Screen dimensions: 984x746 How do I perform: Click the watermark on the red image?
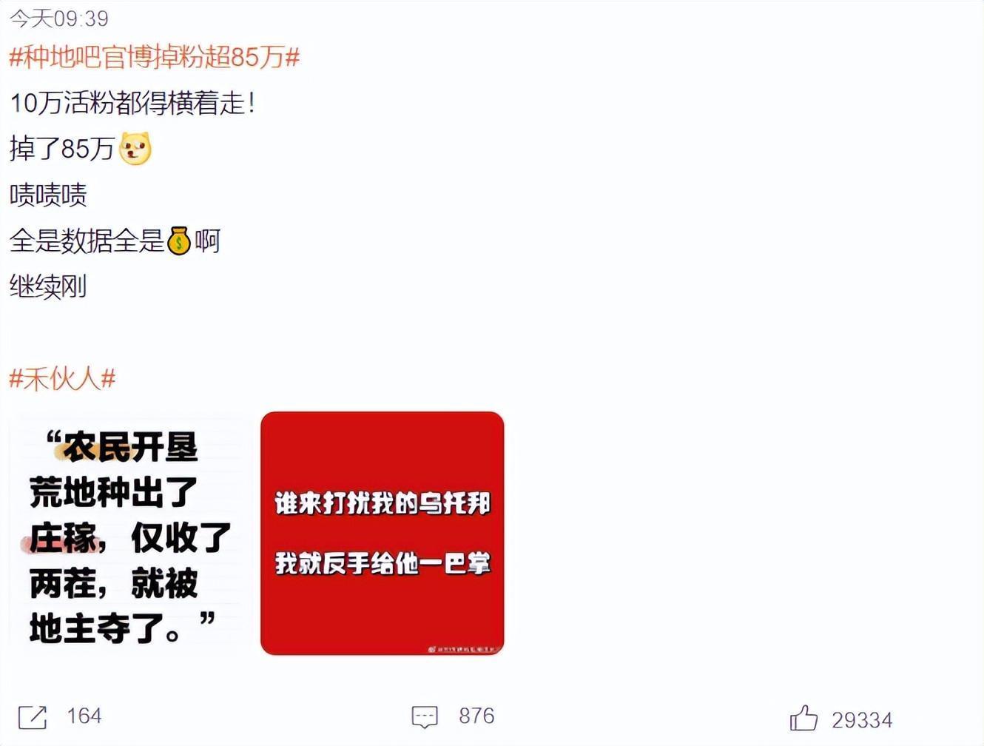[x=463, y=649]
